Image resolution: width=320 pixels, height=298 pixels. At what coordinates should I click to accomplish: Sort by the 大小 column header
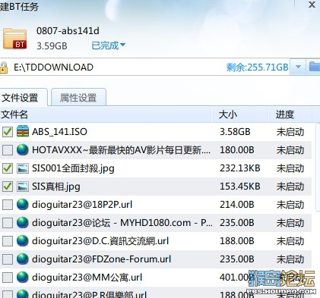(x=239, y=114)
